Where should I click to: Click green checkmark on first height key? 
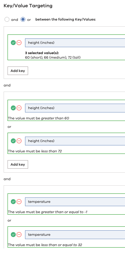click(x=13, y=43)
